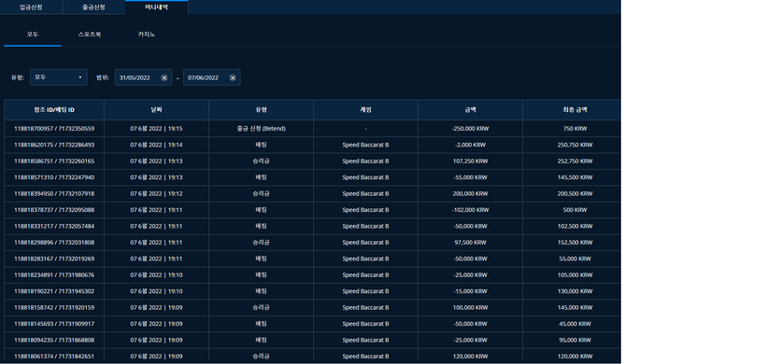Click the 07/06/2022 end date field
780x364 pixels.
[x=211, y=77]
